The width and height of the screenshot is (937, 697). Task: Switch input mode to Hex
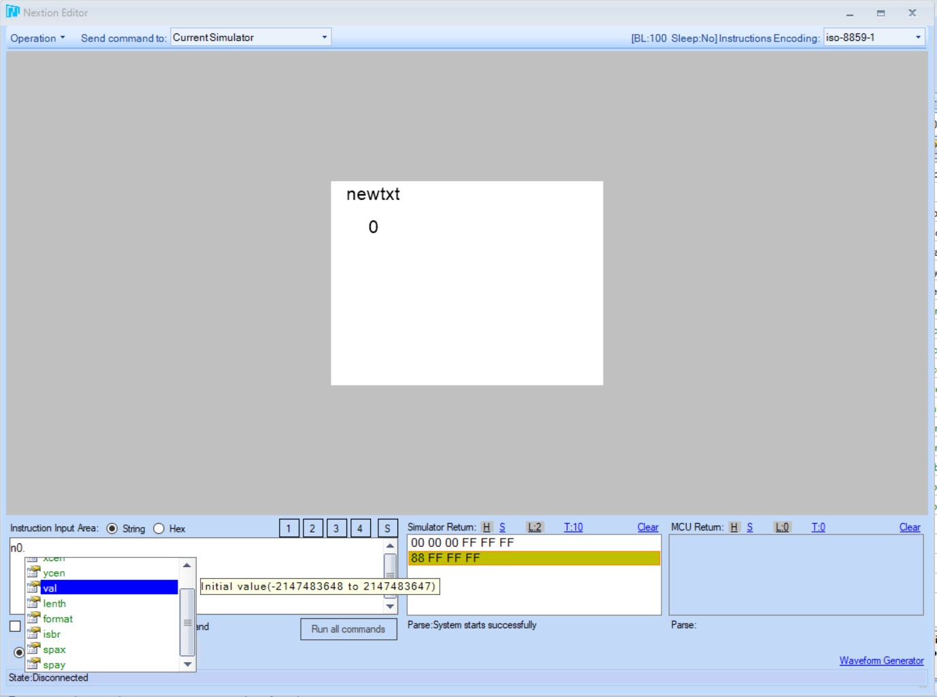pyautogui.click(x=159, y=528)
